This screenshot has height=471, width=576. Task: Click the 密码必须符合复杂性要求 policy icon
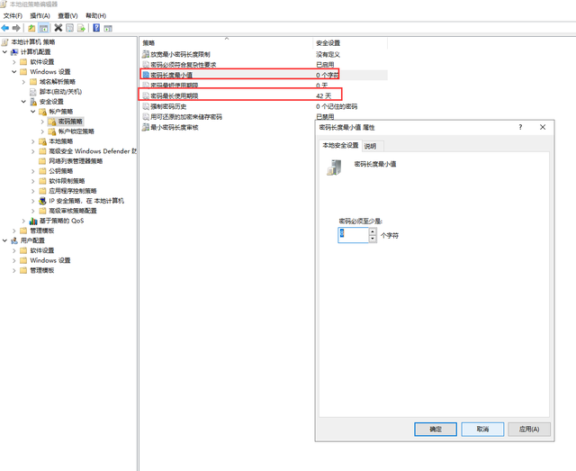(146, 65)
